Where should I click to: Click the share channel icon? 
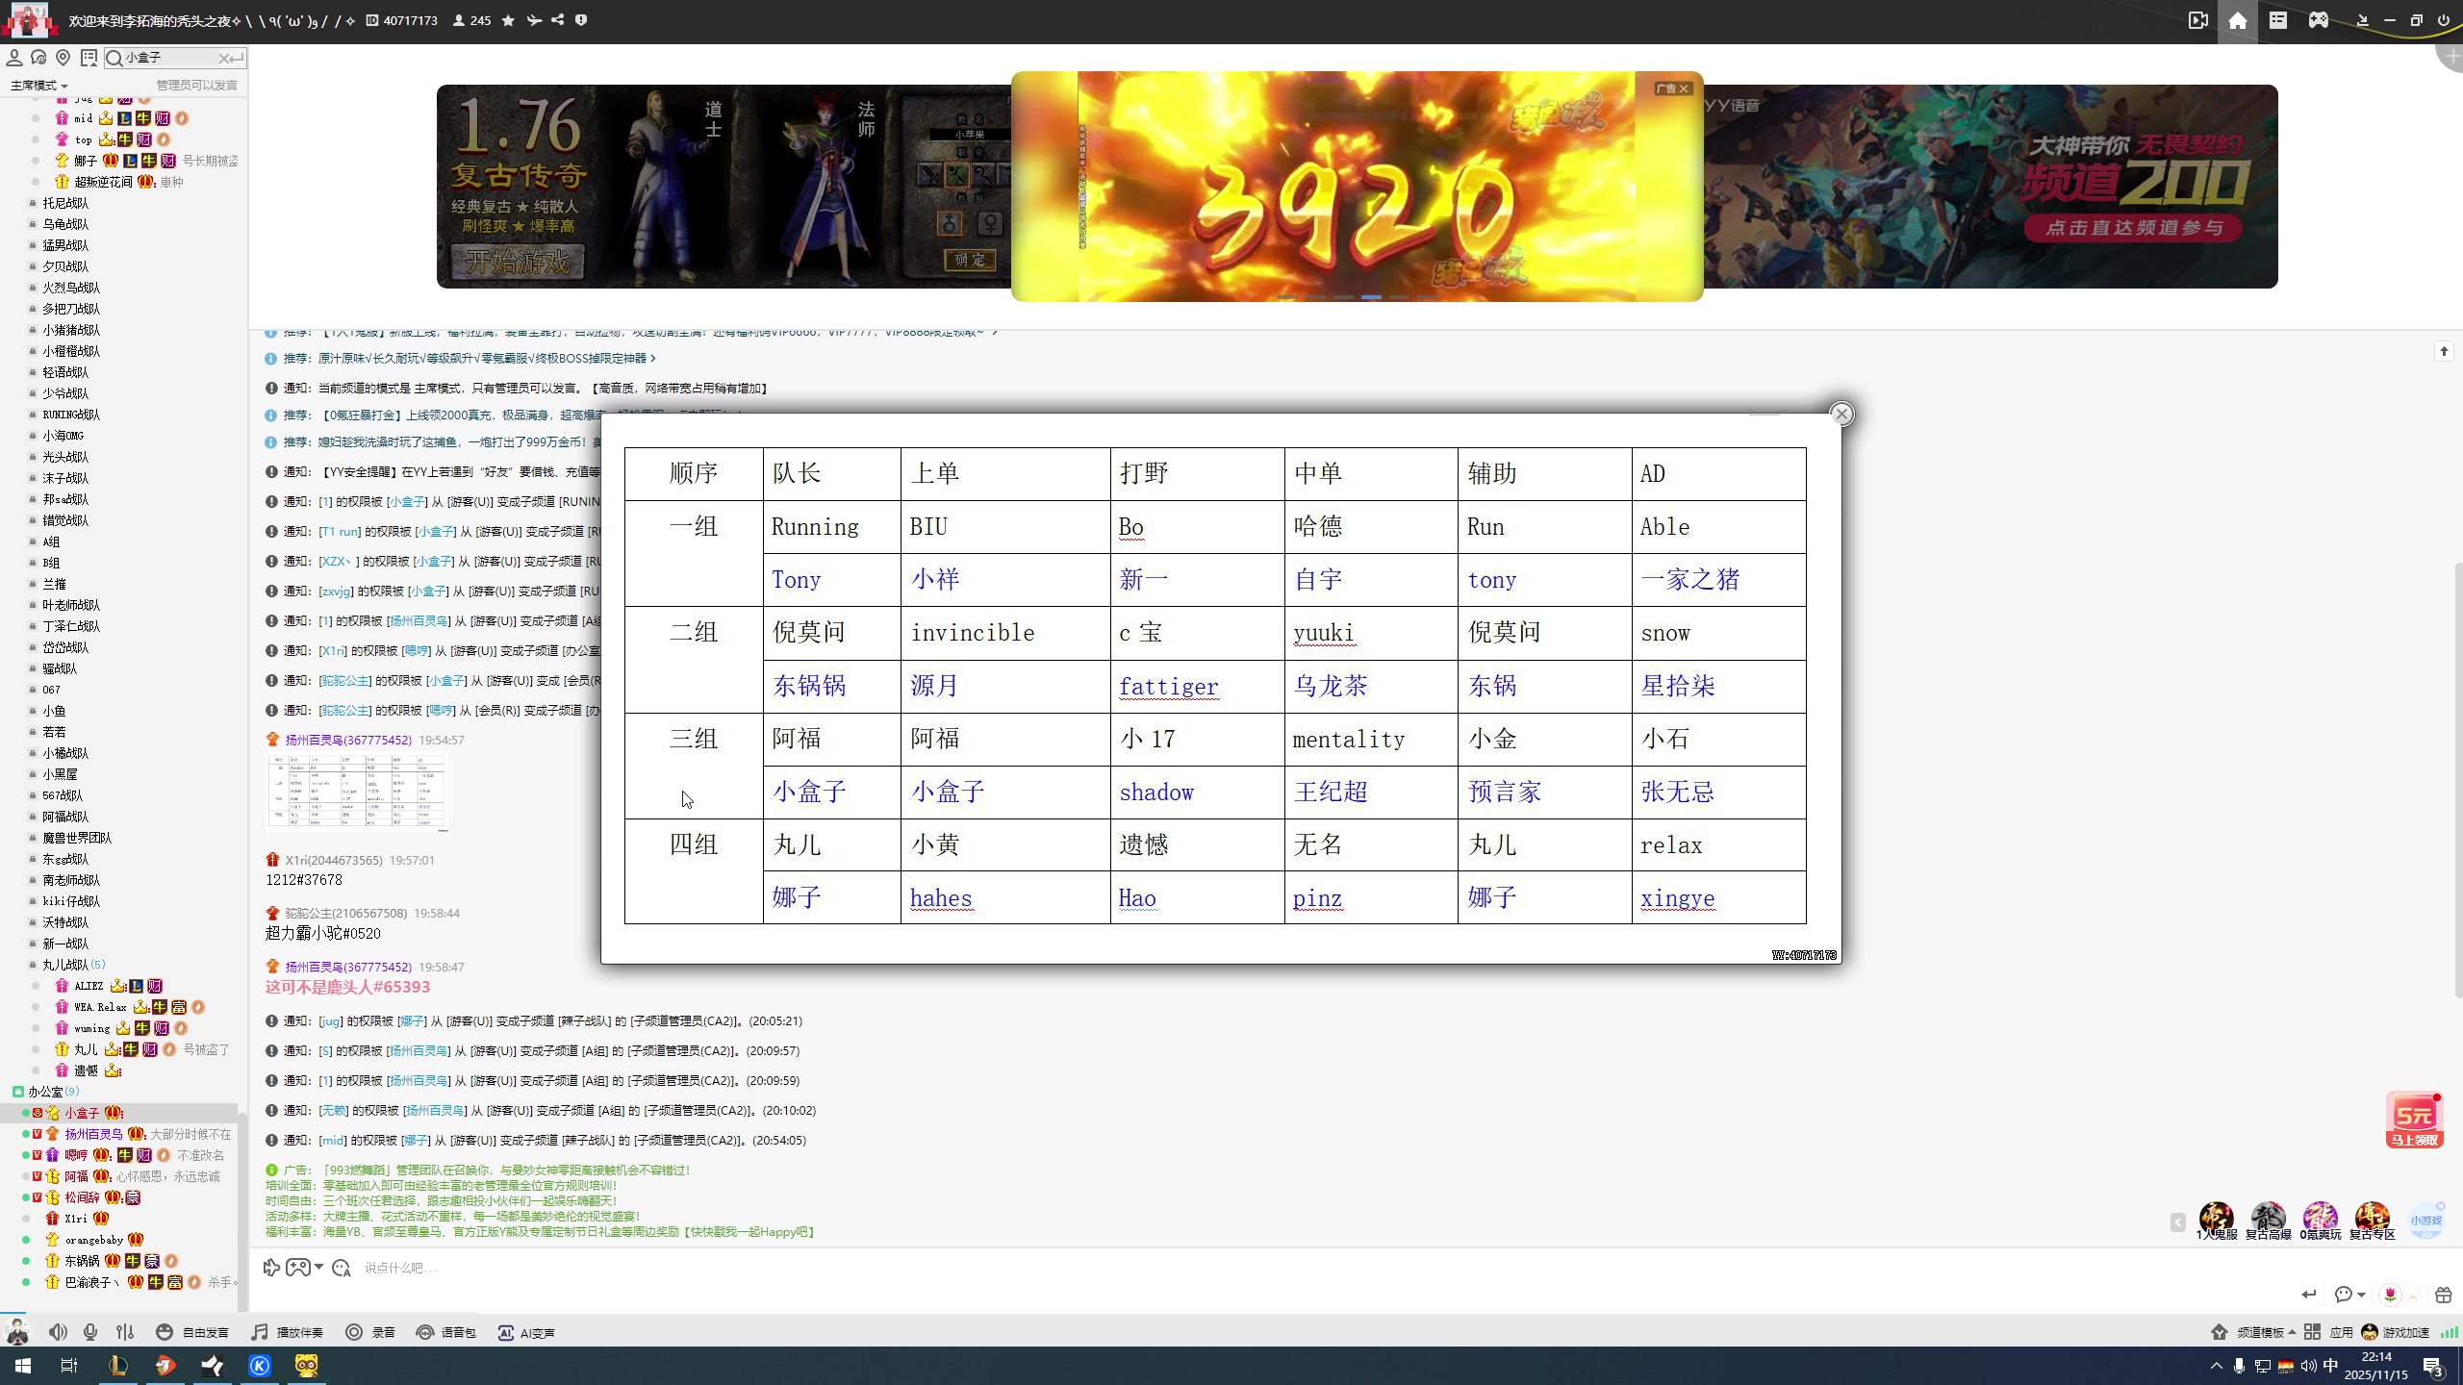click(558, 20)
